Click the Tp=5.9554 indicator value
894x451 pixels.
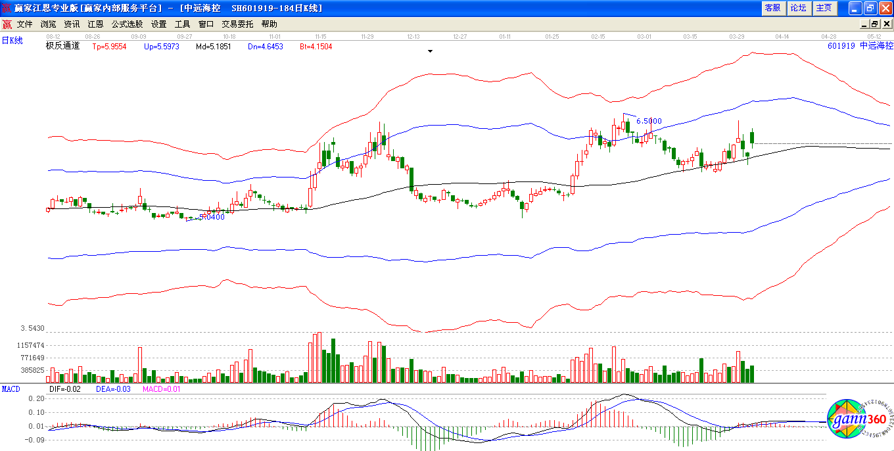coord(109,47)
